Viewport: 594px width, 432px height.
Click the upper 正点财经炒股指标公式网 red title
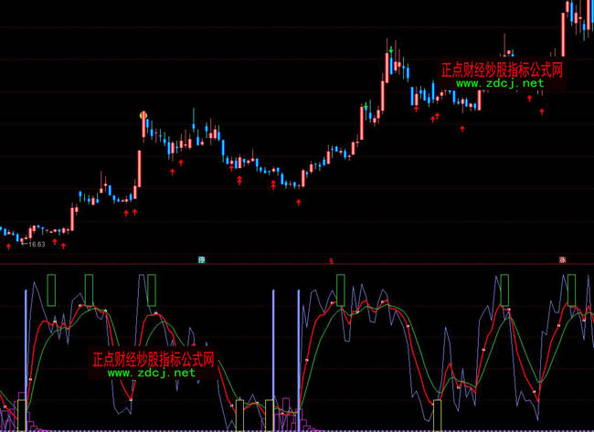click(501, 69)
